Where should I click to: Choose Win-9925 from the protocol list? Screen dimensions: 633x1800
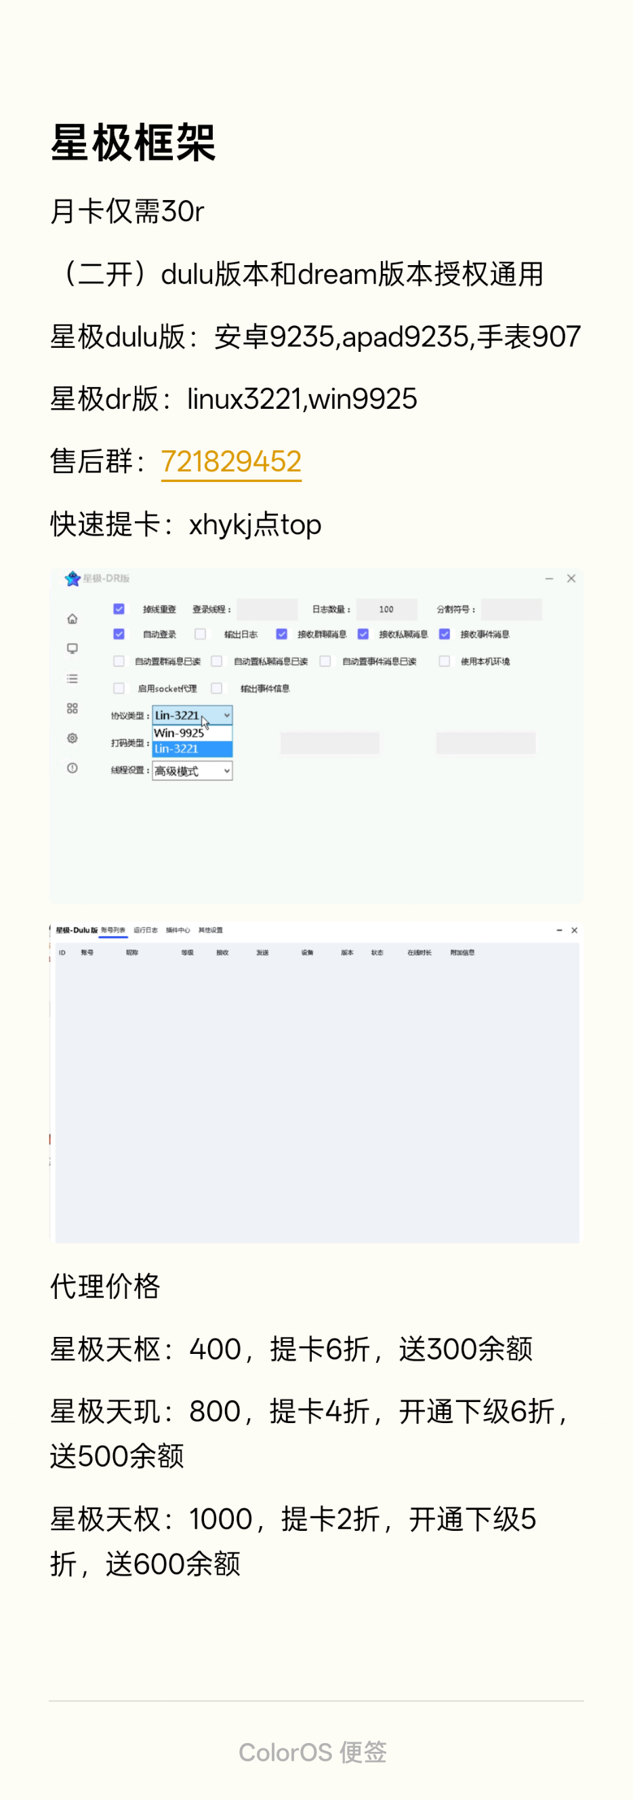(180, 733)
